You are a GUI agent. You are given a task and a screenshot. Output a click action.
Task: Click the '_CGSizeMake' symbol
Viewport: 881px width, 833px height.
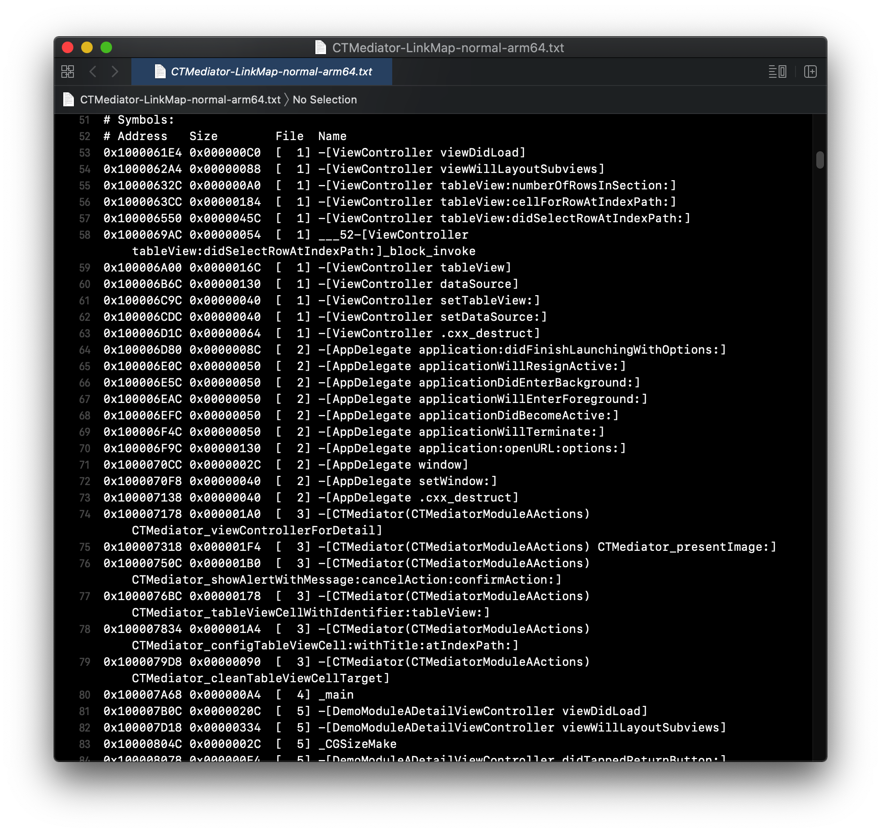357,744
